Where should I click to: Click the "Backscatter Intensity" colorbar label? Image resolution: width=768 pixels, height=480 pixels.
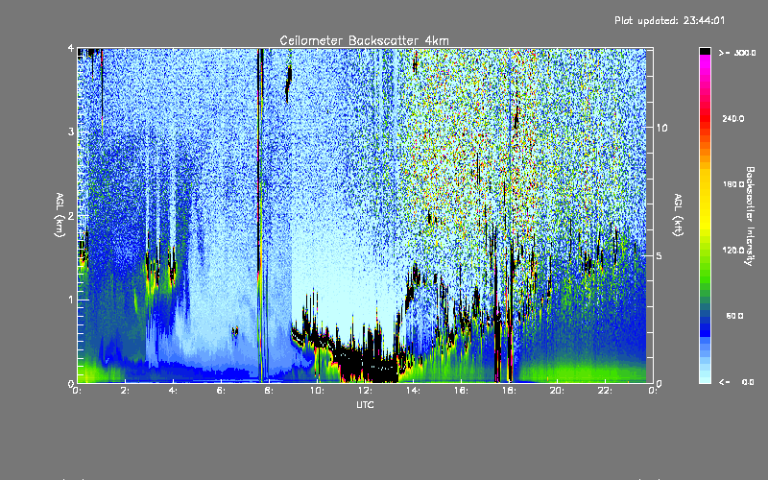tap(749, 216)
